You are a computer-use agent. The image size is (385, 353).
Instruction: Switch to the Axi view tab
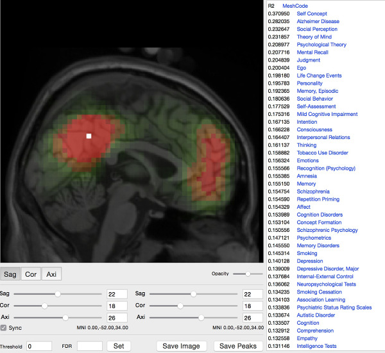[52, 274]
